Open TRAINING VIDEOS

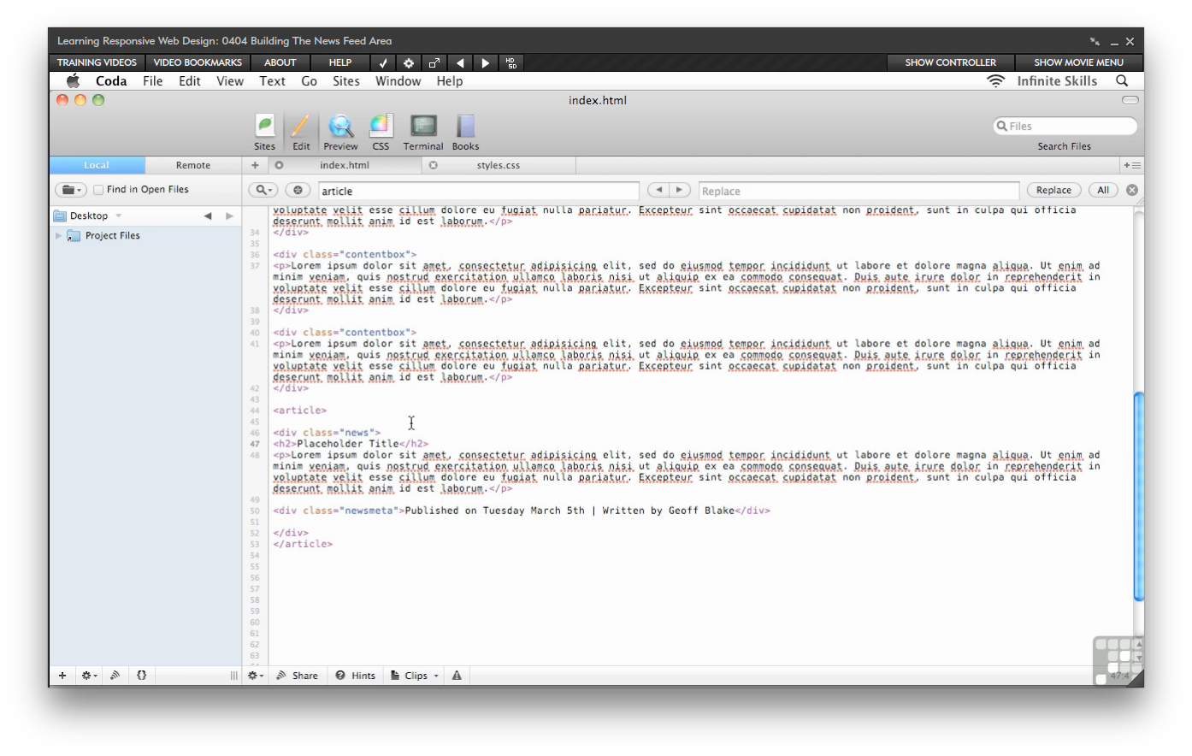tap(97, 62)
